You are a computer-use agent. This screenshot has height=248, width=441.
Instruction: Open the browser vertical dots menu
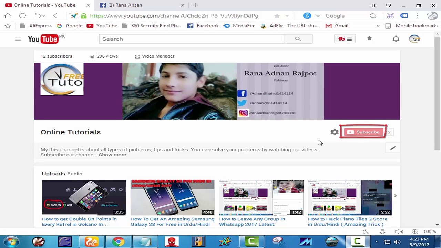click(x=417, y=16)
